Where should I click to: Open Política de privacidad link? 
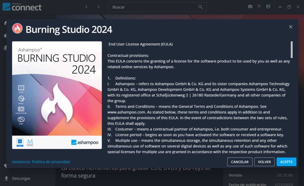pos(51,162)
